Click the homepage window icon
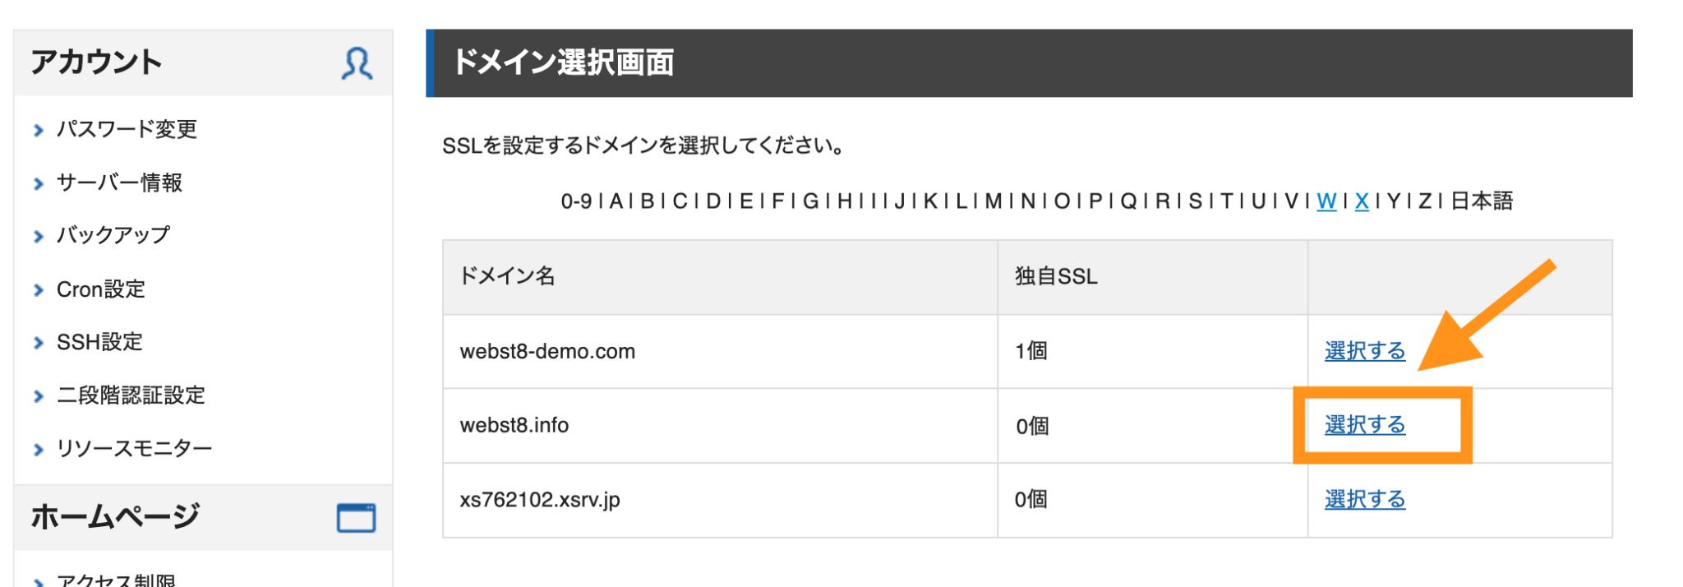The height and width of the screenshot is (587, 1683). coord(357,517)
